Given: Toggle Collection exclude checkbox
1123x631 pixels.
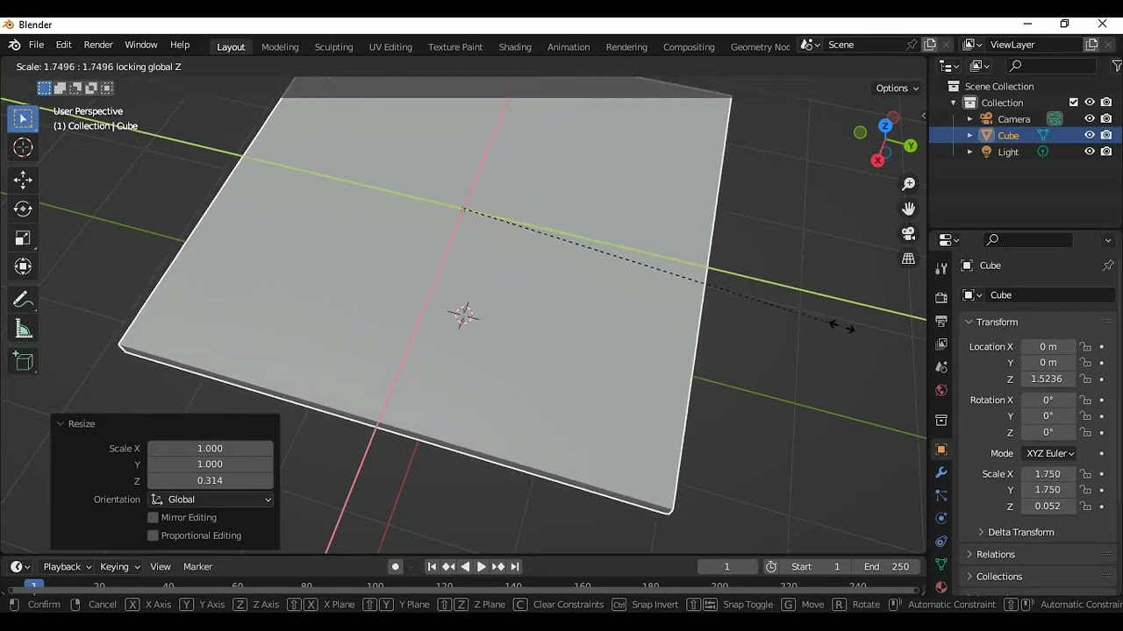Looking at the screenshot, I should [x=1073, y=103].
